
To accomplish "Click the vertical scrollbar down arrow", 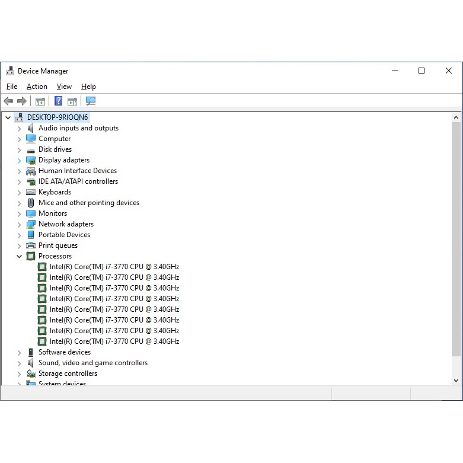I will pos(456,380).
